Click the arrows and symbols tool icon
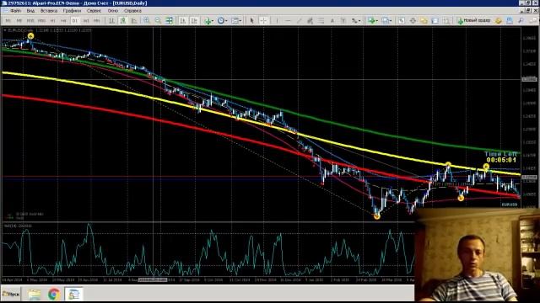 (x=354, y=20)
